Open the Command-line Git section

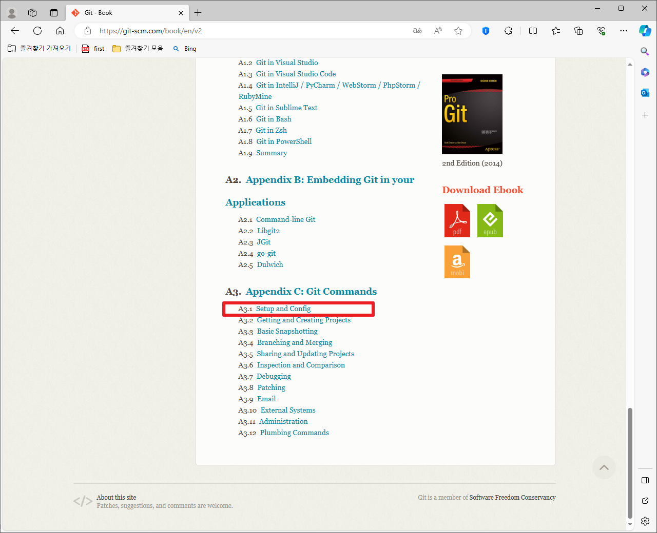coord(286,220)
